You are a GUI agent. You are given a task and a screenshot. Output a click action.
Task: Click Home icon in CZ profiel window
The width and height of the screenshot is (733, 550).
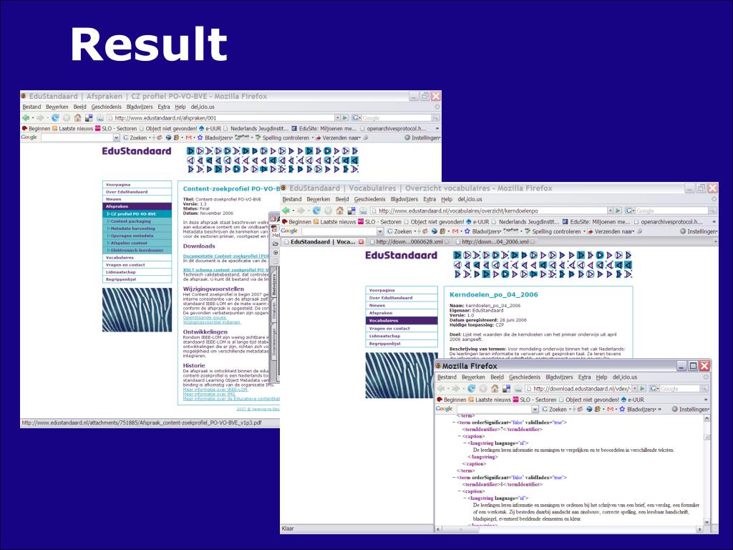point(77,118)
